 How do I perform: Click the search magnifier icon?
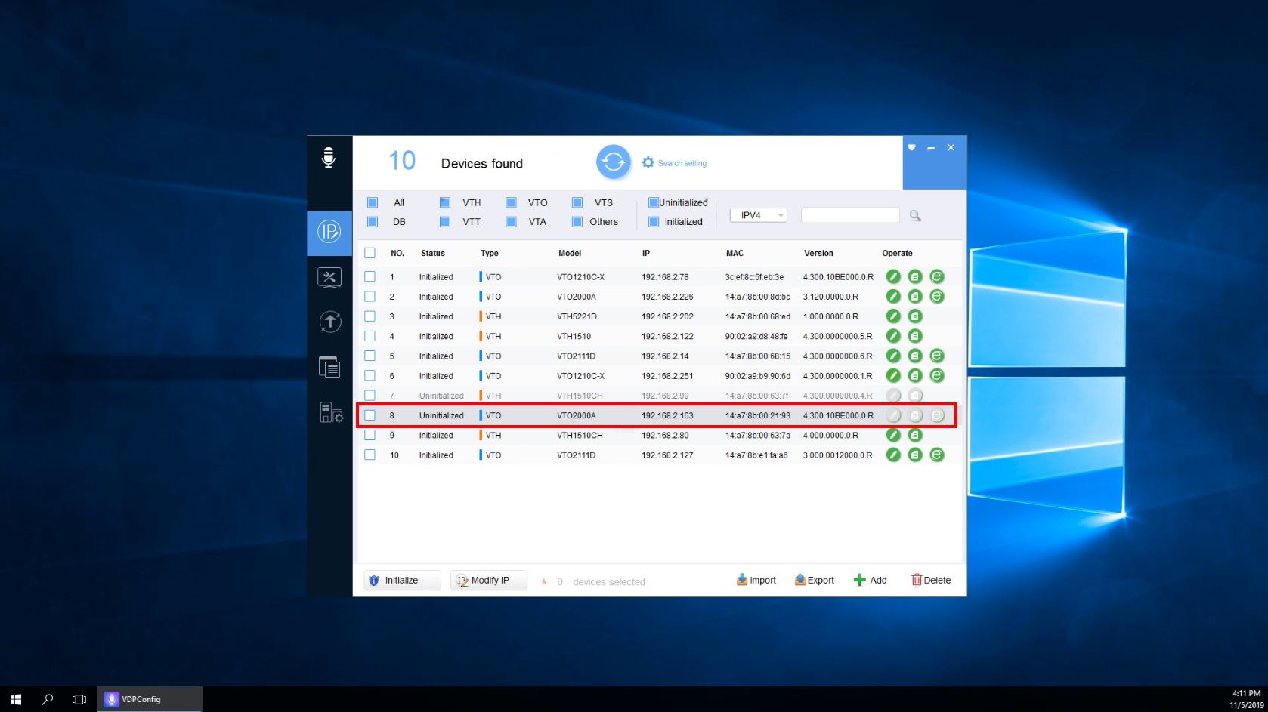click(x=915, y=216)
